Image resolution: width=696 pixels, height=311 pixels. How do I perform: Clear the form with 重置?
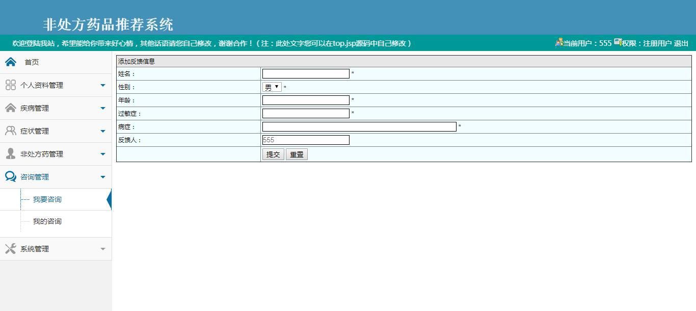coord(297,154)
